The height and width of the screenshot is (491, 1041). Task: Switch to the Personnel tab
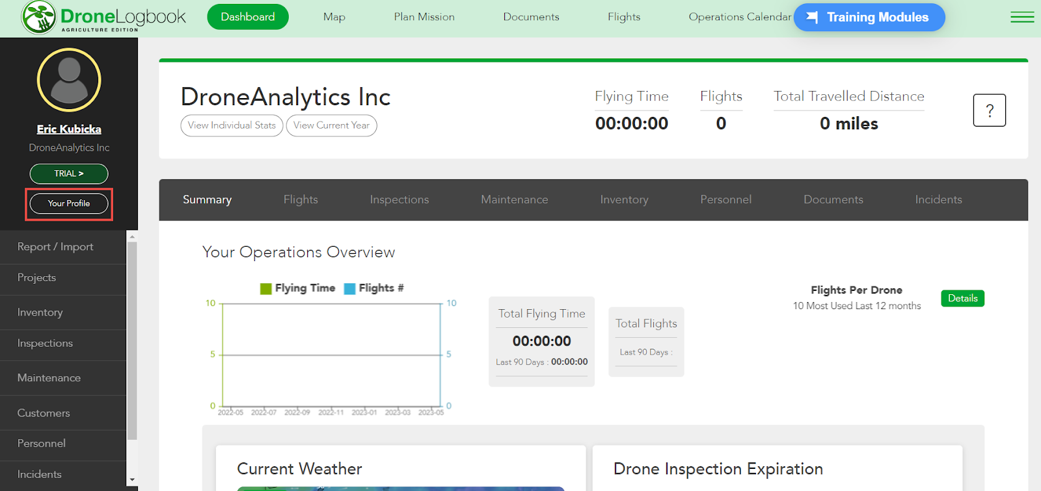[725, 200]
